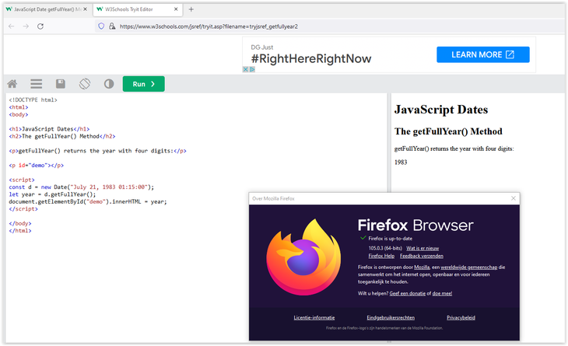Click the 'let year = d.getFullYear();' line
The image size is (568, 346).
[52, 194]
